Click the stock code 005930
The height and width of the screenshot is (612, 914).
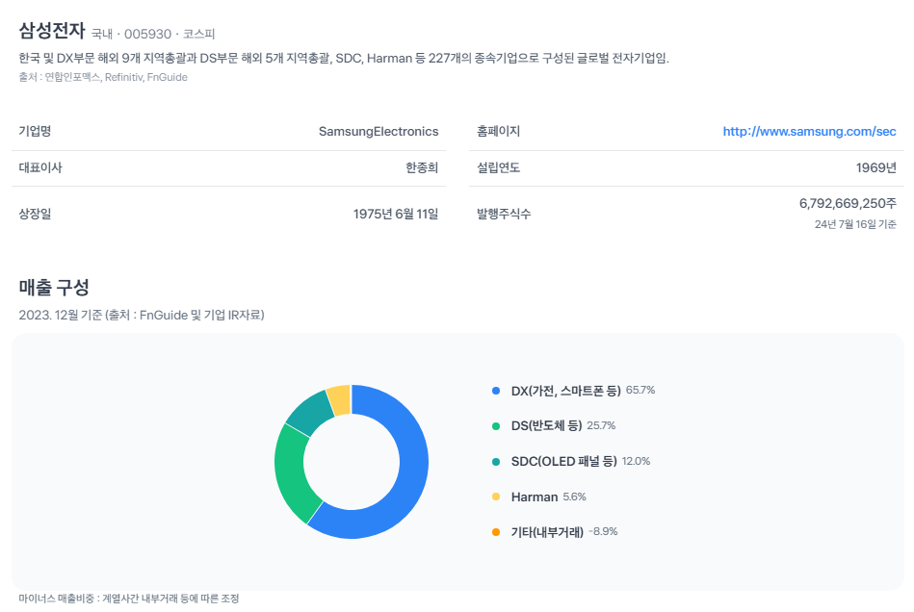[147, 35]
